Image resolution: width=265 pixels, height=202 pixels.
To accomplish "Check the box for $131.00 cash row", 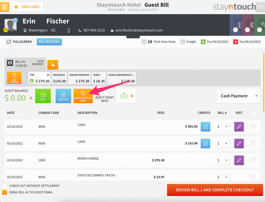I will click(x=253, y=143).
